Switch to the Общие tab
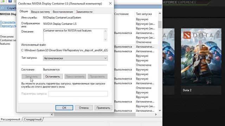 pos(24,12)
